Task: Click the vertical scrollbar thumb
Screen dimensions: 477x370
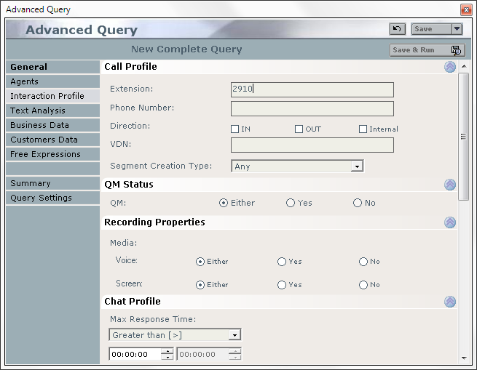Action: click(x=464, y=136)
